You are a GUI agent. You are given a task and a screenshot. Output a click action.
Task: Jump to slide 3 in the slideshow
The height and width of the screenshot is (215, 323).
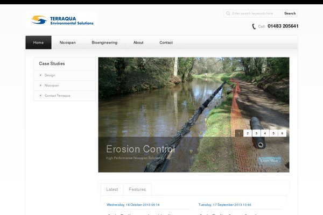tap(256, 133)
